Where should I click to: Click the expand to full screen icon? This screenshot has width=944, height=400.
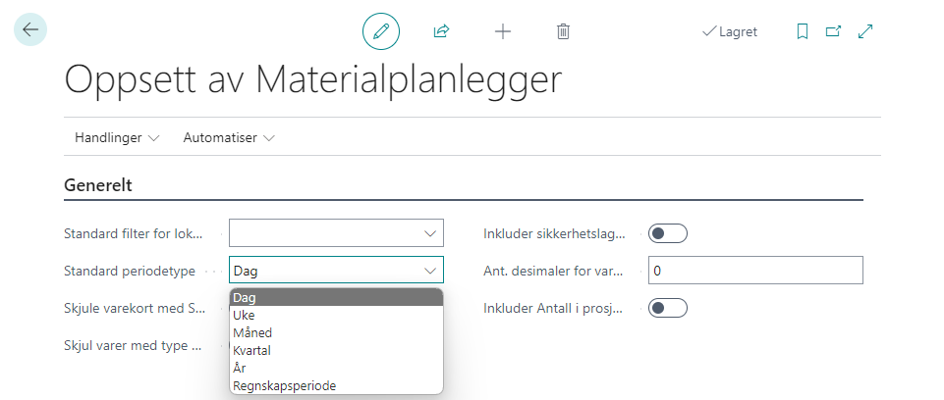point(865,31)
